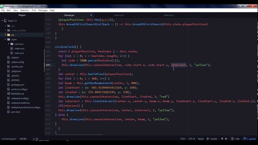Click the main.scss file icon in tree
Viewport: 258px width, 145px height.
pos(12,53)
